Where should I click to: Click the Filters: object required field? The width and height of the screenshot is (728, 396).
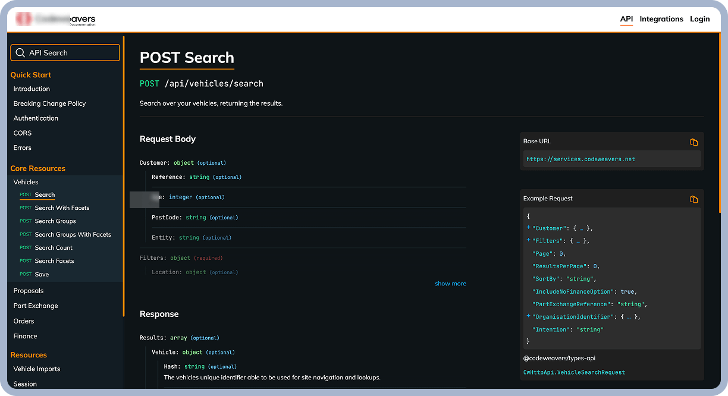click(181, 258)
